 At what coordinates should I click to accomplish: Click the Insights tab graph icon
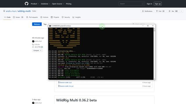pyautogui.click(x=74, y=17)
